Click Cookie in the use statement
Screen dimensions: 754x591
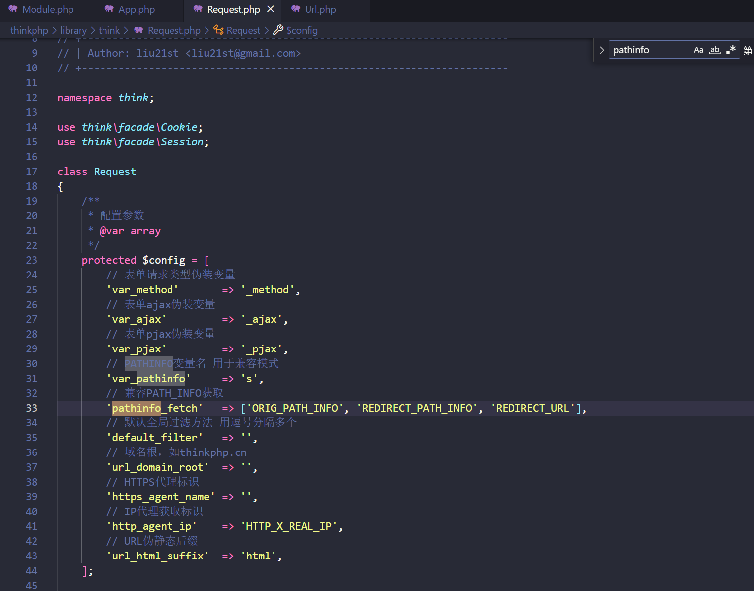pos(179,127)
